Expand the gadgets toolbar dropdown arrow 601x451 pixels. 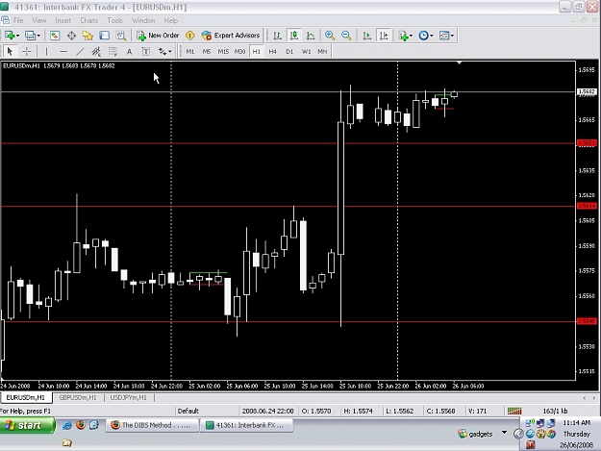click(505, 433)
